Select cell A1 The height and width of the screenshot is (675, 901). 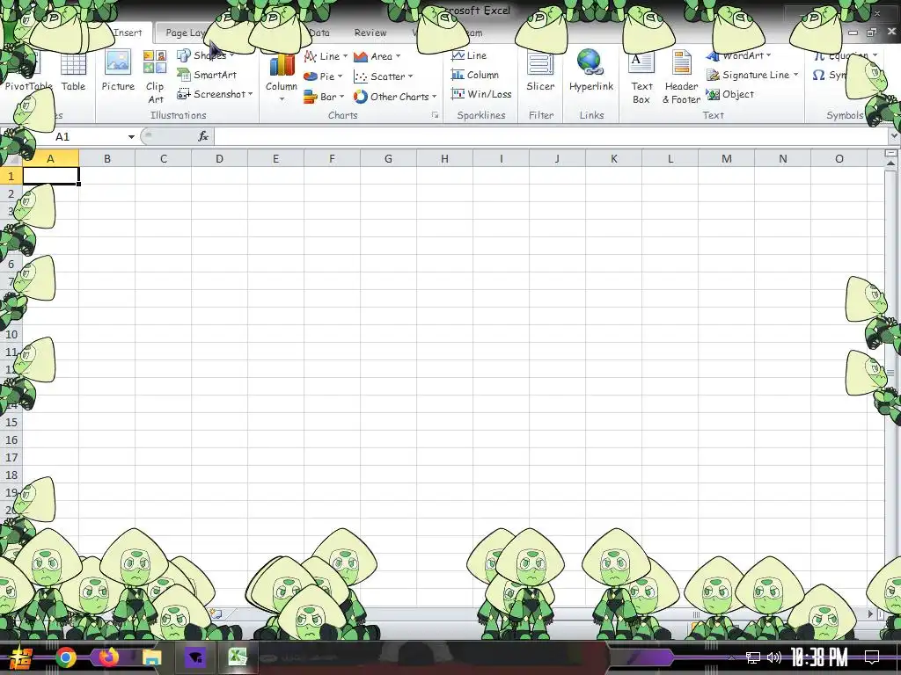click(x=50, y=176)
